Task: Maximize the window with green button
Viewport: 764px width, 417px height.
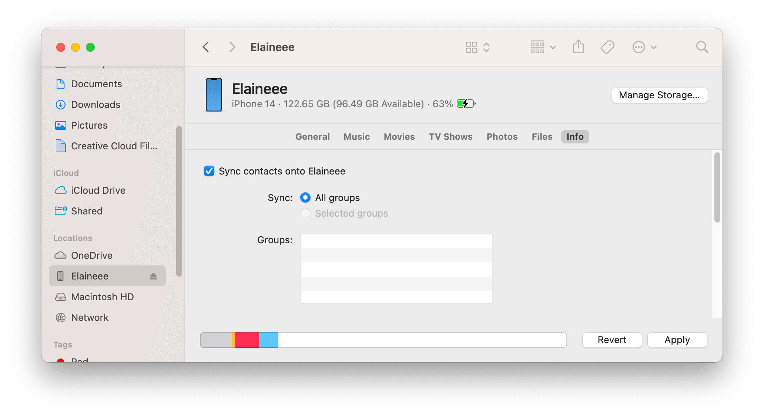Action: (x=90, y=47)
